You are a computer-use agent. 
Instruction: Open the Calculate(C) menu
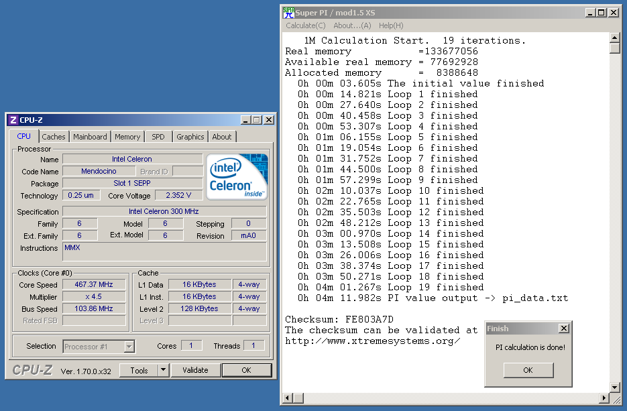tap(305, 25)
